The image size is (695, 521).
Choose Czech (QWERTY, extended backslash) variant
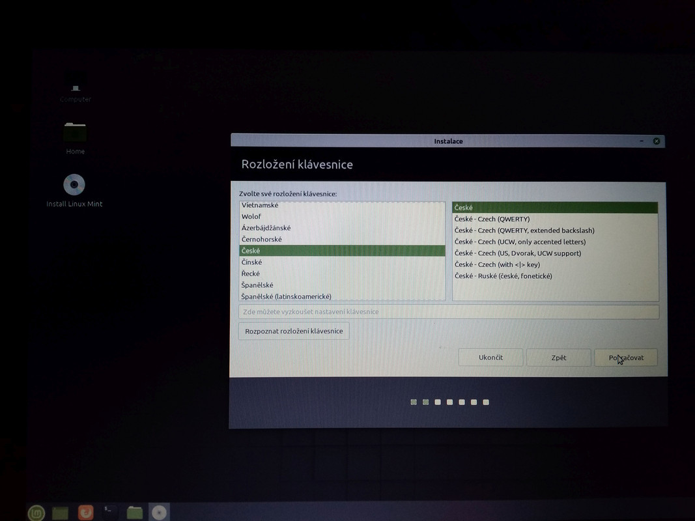pos(555,231)
